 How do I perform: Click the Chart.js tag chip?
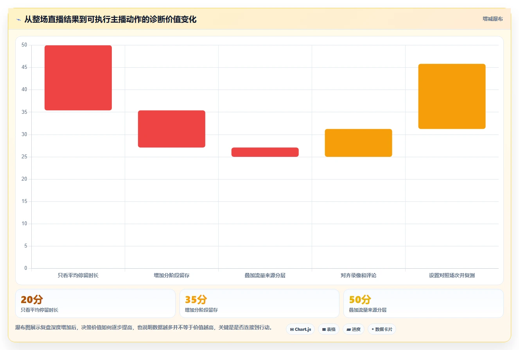[300, 329]
